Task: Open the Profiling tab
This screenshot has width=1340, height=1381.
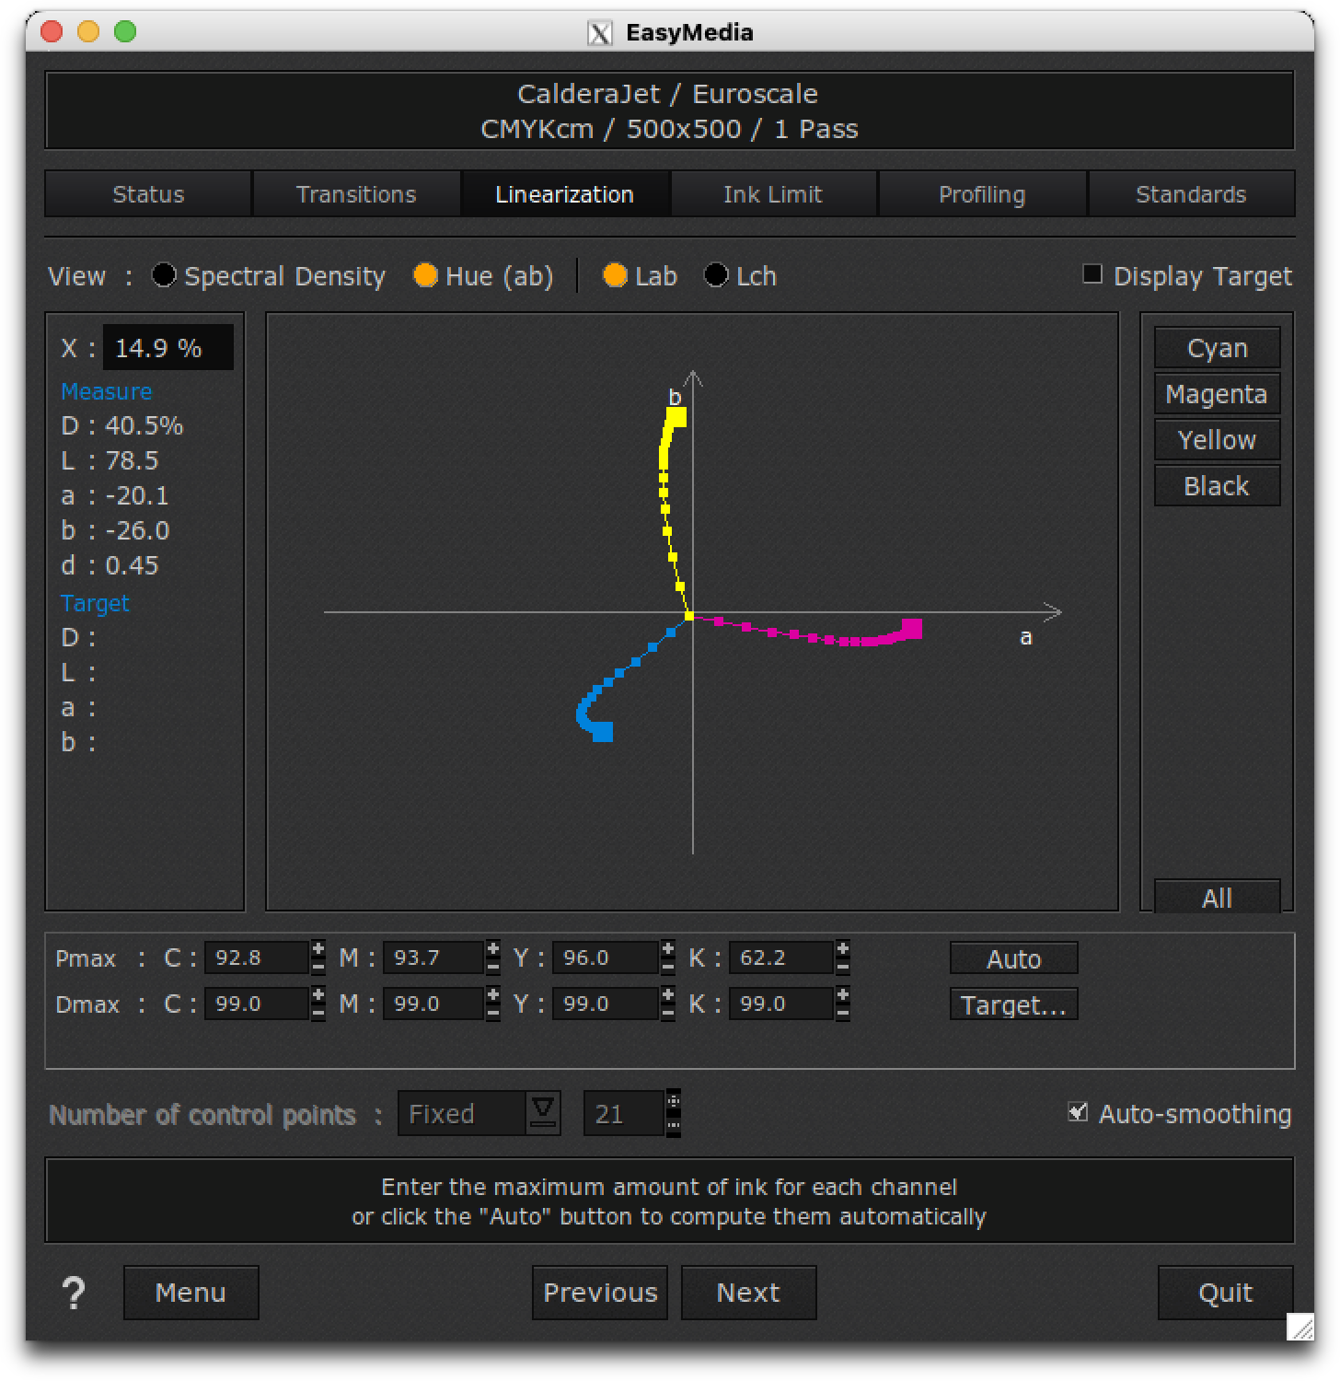Action: (982, 194)
